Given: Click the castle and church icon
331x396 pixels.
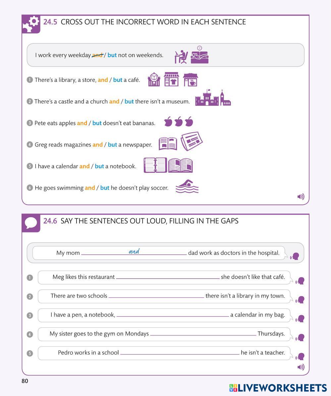Looking at the screenshot, I should (x=213, y=98).
